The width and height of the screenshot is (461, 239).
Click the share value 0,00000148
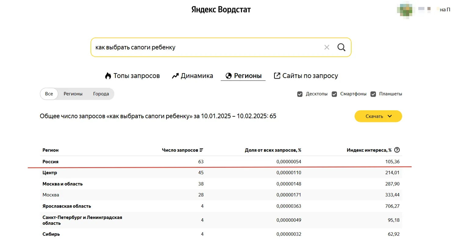(289, 184)
